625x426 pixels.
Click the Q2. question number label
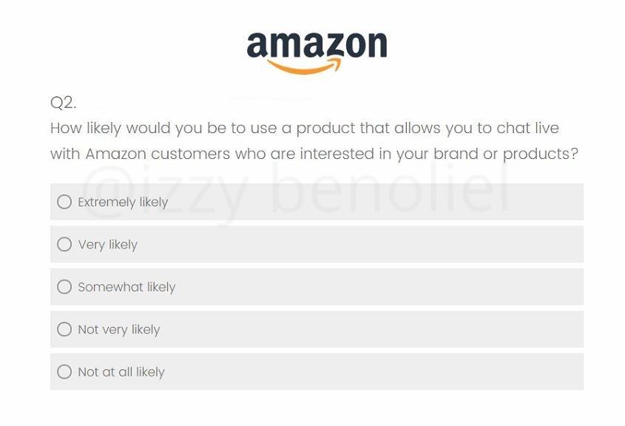click(64, 103)
